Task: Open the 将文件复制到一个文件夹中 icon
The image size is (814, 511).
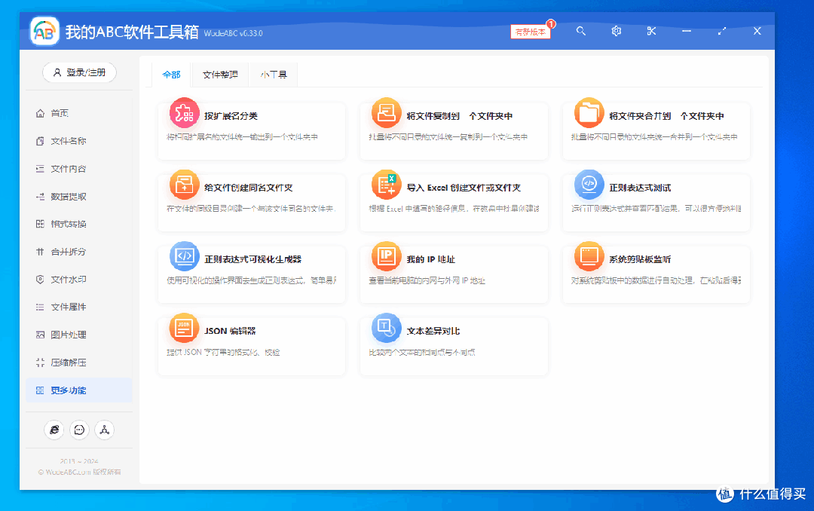Action: tap(387, 113)
